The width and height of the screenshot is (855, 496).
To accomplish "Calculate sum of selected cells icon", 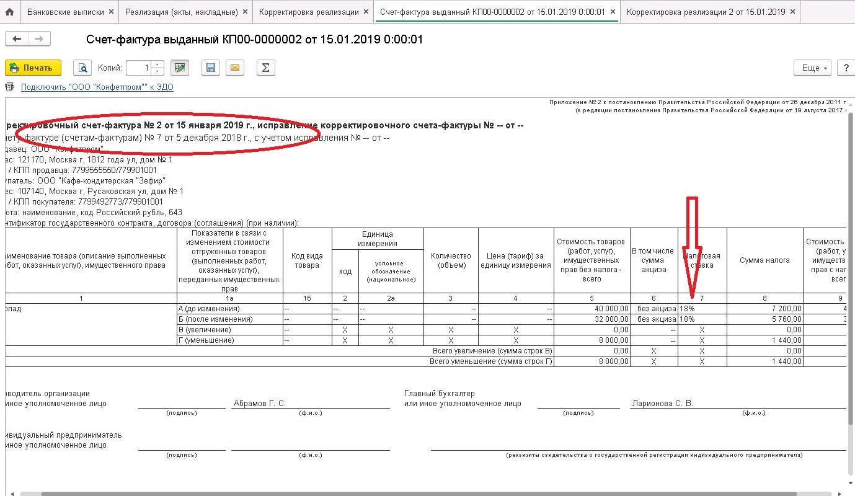I will (x=265, y=68).
